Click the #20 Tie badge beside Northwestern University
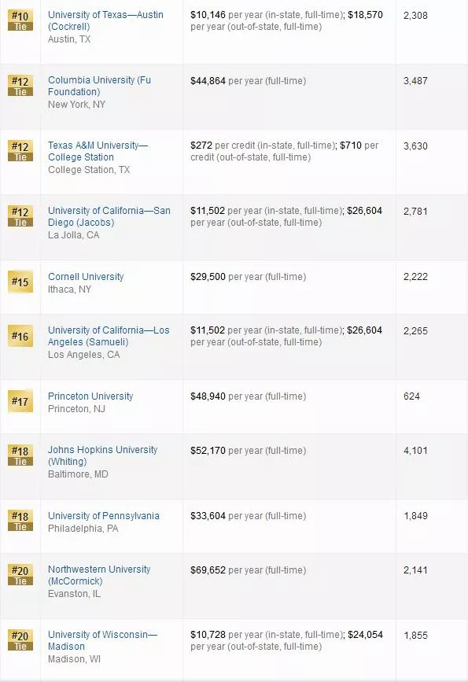The height and width of the screenshot is (682, 468). click(x=20, y=575)
